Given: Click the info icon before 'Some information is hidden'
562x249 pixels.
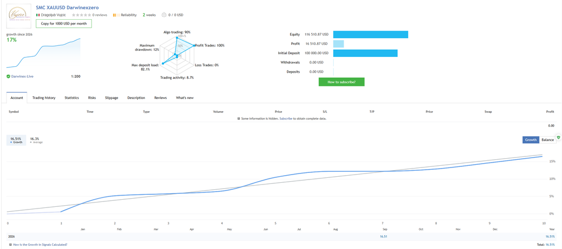Looking at the screenshot, I should [239, 118].
